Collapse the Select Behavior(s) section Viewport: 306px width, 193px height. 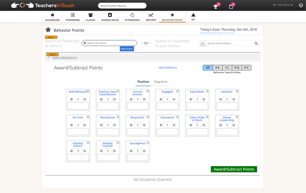(x=49, y=58)
